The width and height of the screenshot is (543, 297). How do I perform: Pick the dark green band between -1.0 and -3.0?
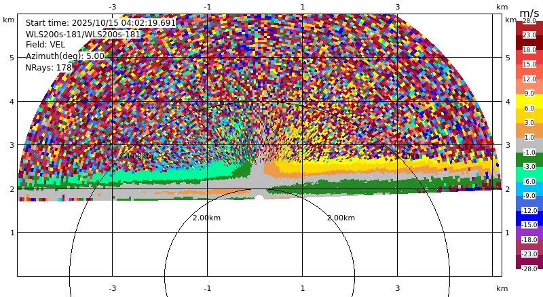pos(529,159)
